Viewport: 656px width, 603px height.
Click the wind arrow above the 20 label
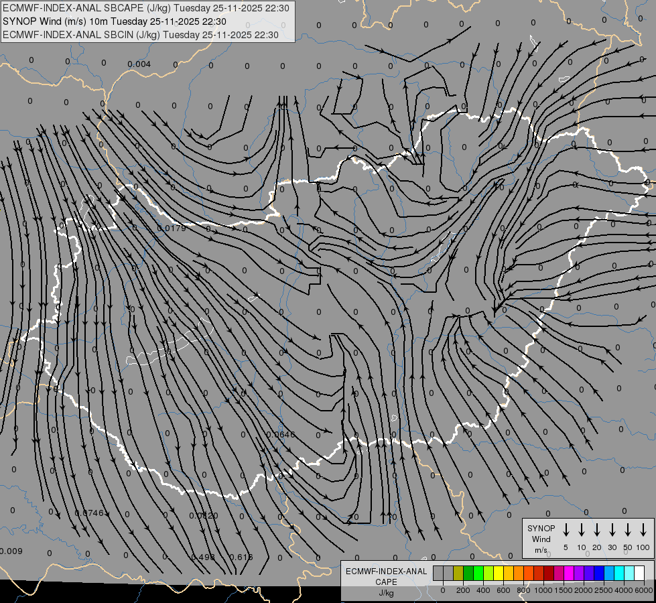pos(596,530)
